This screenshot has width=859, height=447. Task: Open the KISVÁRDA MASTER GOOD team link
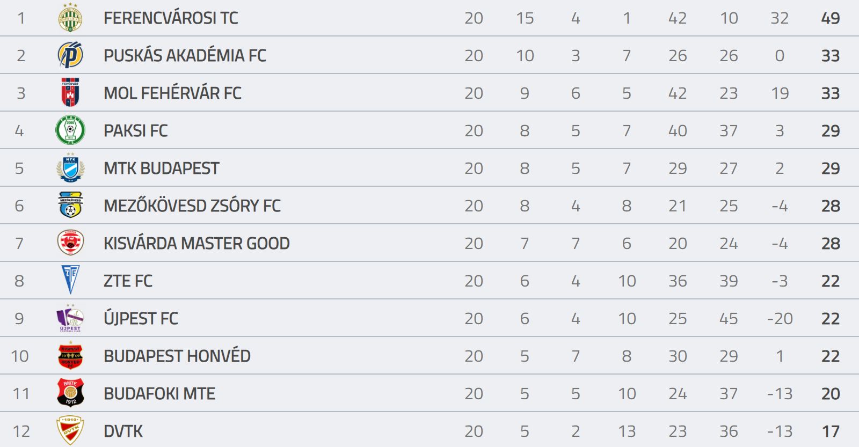coord(196,243)
